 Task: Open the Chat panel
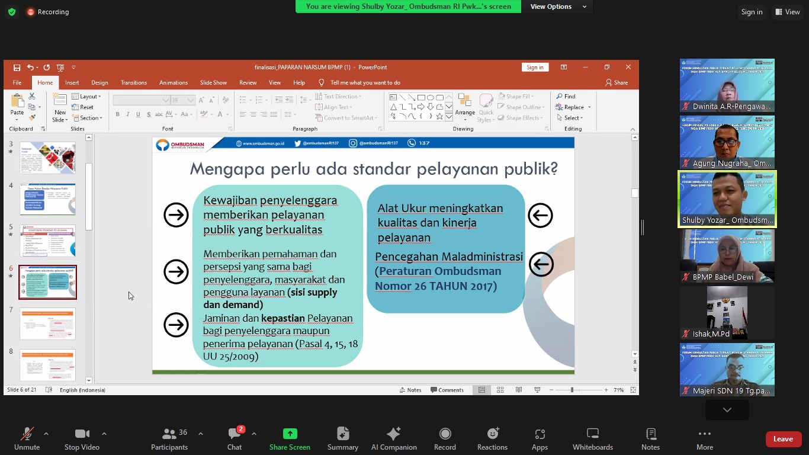pyautogui.click(x=235, y=439)
